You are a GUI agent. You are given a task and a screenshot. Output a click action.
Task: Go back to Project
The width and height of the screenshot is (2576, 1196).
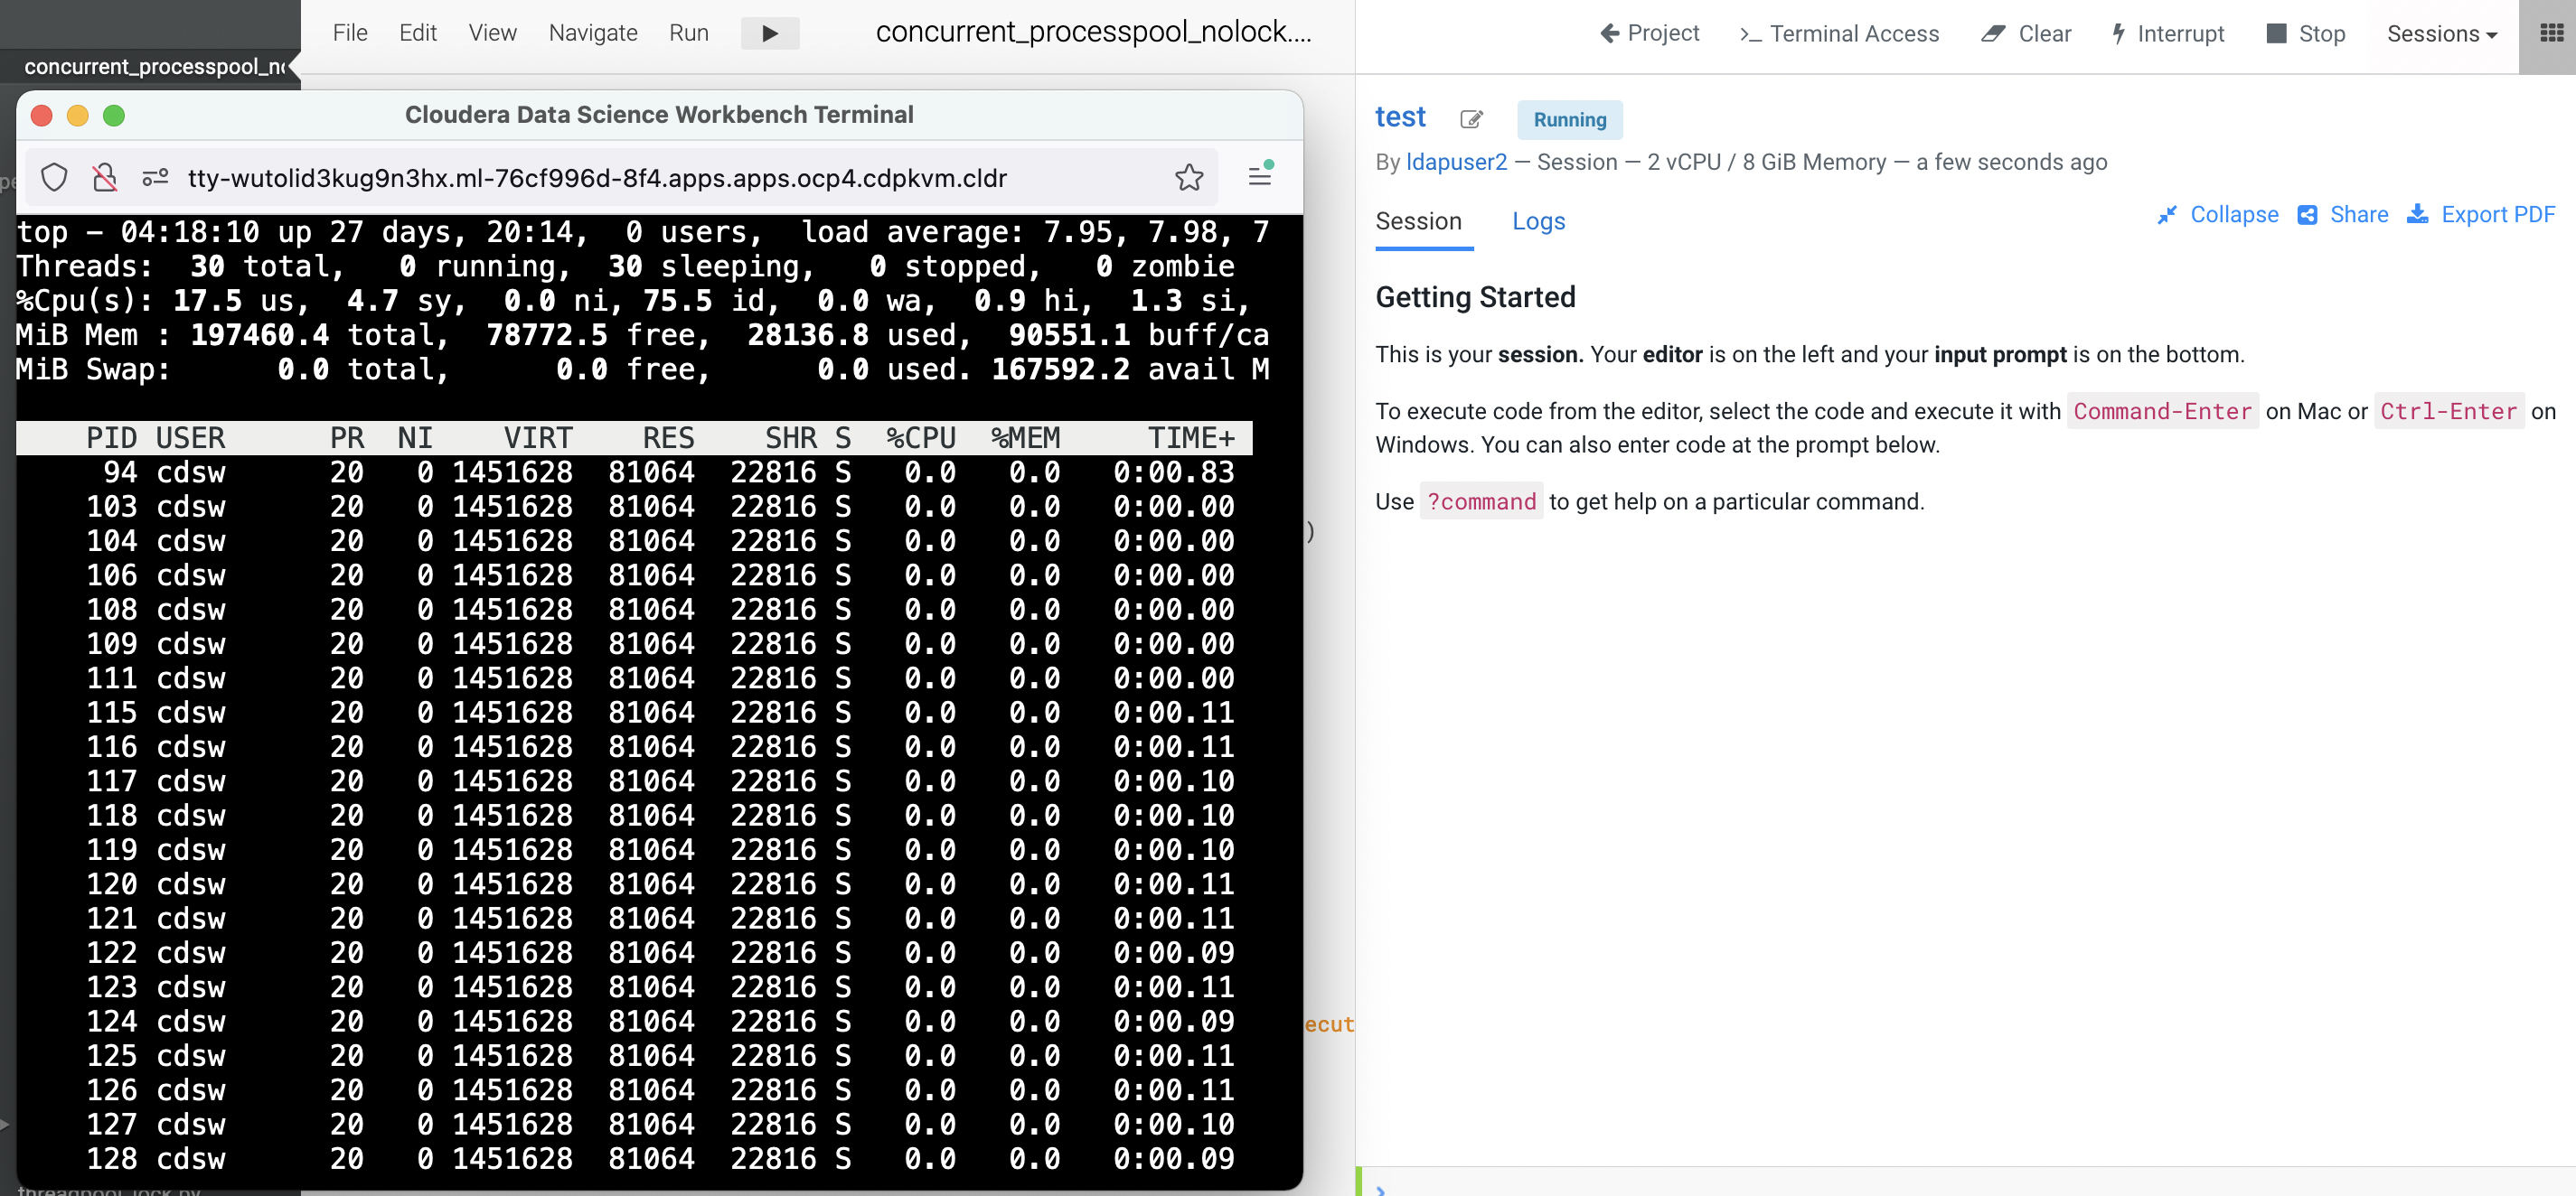pyautogui.click(x=1649, y=34)
